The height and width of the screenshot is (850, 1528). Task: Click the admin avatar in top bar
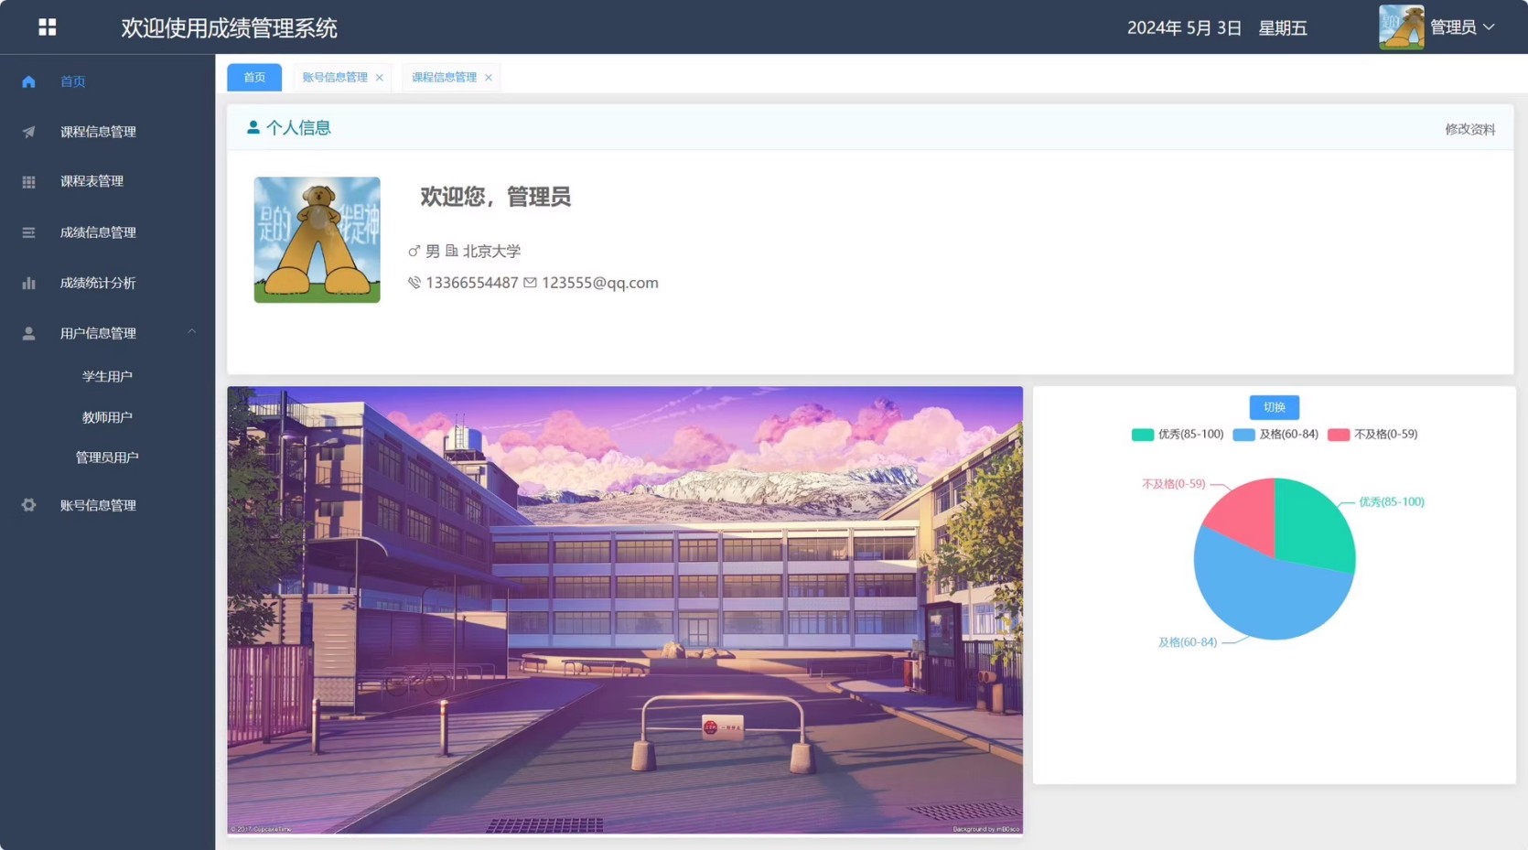click(x=1401, y=27)
